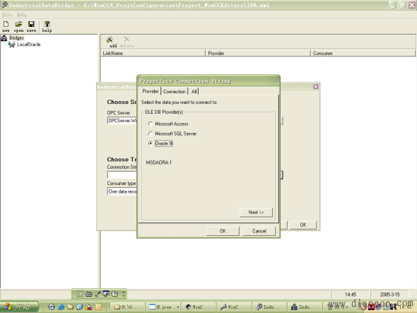Click the save toolbar icon
Image resolution: width=417 pixels, height=313 pixels.
coord(31,26)
